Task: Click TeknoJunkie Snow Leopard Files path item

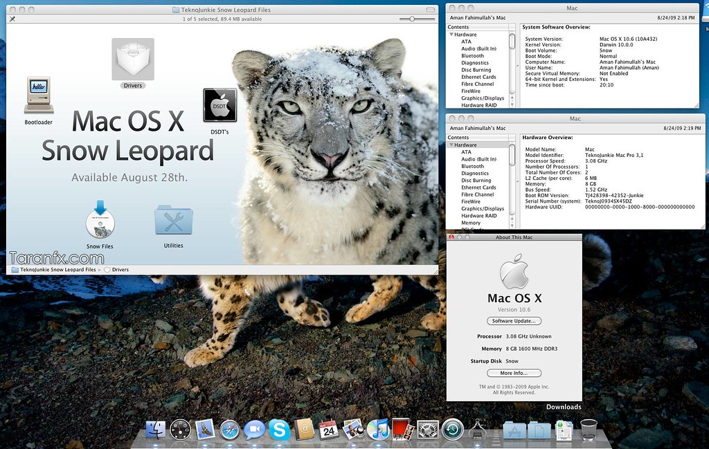Action: click(x=57, y=270)
